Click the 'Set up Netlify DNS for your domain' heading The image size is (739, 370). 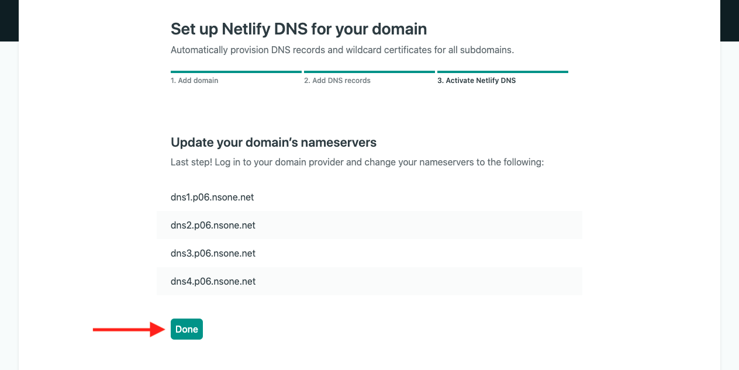(299, 29)
